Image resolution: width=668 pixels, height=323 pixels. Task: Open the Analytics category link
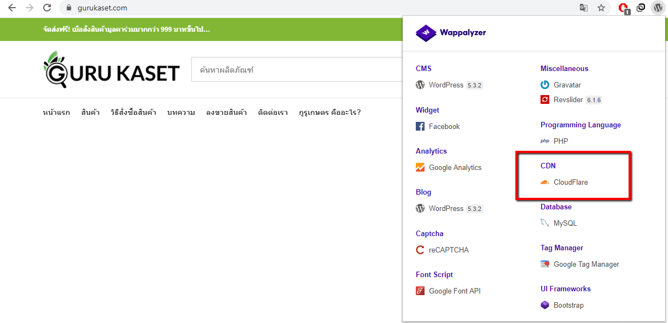pyautogui.click(x=431, y=151)
